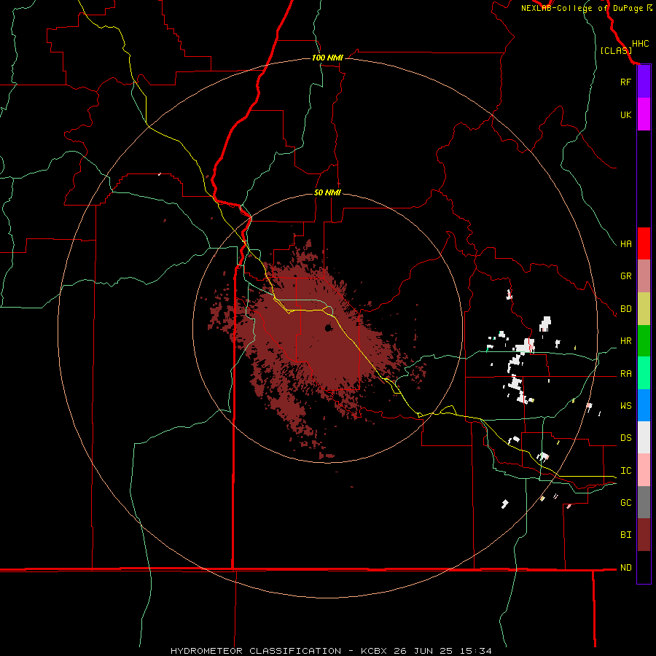
Task: Click the BI brown legend swatch
Action: pyautogui.click(x=644, y=535)
